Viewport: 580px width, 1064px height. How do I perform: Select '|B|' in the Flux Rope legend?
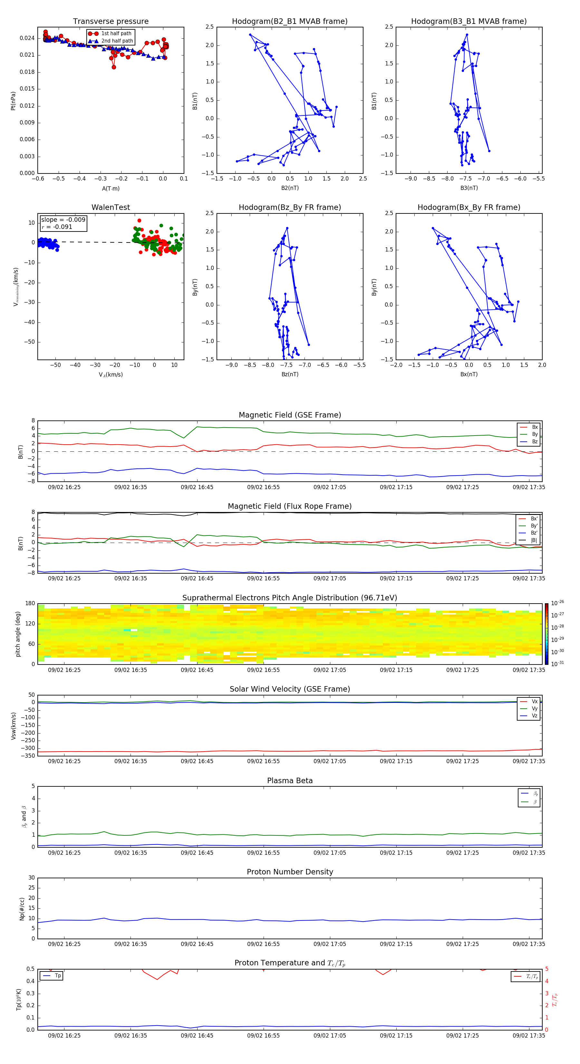[x=528, y=540]
